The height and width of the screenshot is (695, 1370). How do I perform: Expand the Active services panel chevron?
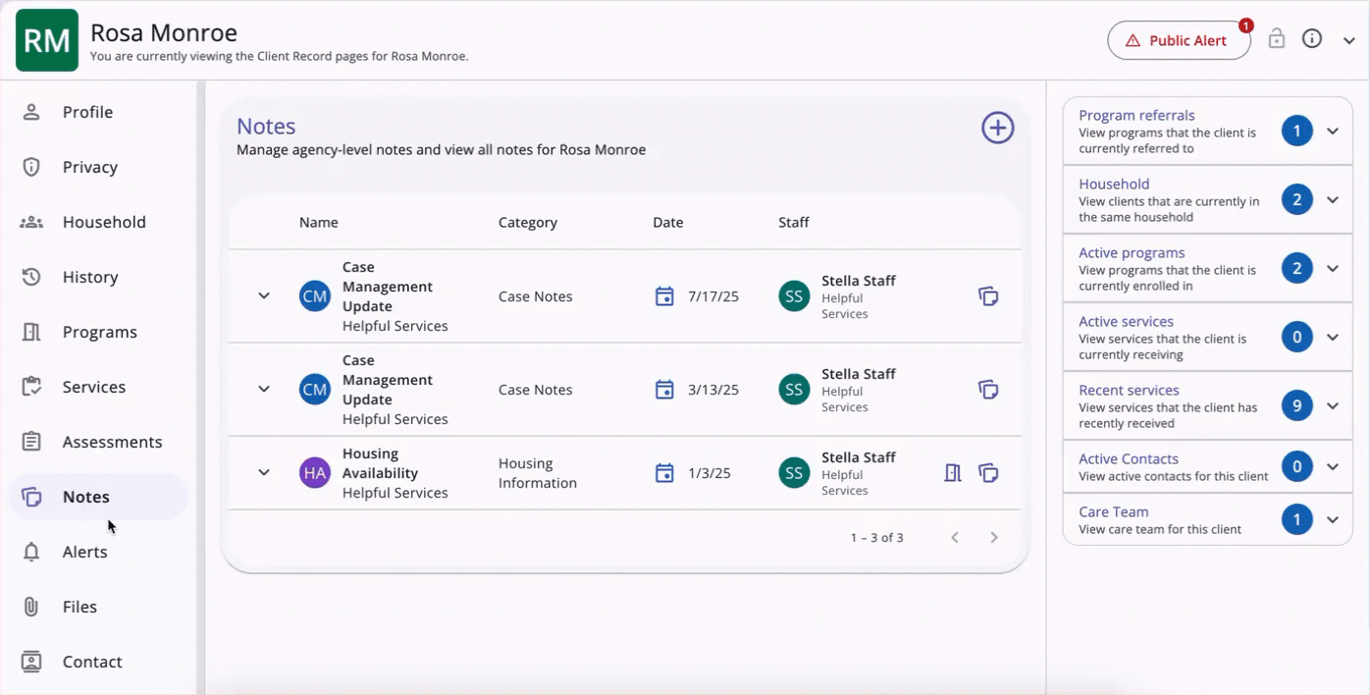click(1333, 337)
